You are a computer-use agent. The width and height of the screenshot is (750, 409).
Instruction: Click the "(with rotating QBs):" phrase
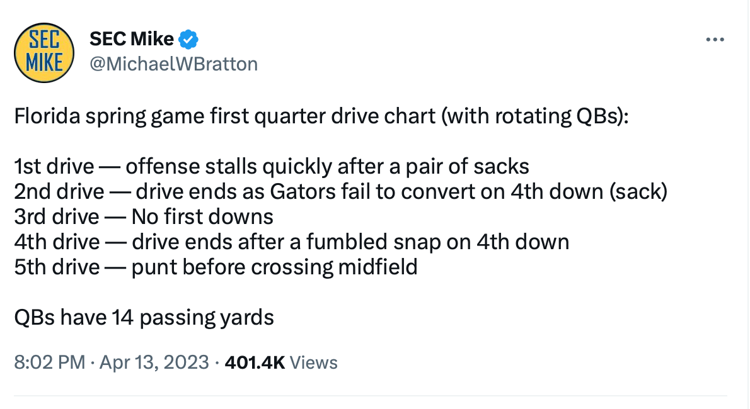pos(536,117)
